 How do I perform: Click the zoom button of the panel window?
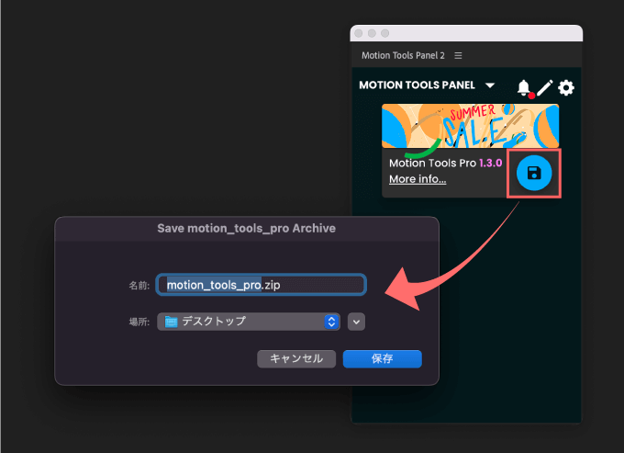(384, 33)
